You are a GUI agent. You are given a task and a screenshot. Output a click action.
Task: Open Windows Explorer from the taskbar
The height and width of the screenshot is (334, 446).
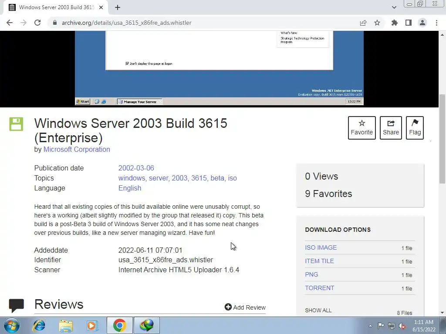point(66,325)
